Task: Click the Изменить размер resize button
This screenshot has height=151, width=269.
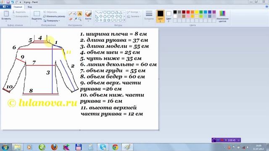Action: (x=54, y=16)
